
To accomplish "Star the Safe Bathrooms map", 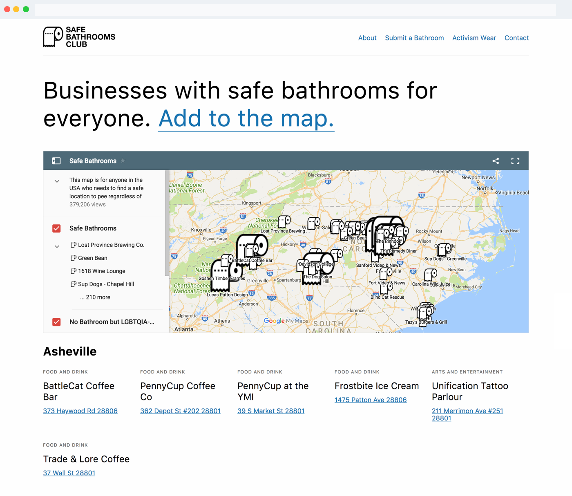I will coord(123,161).
